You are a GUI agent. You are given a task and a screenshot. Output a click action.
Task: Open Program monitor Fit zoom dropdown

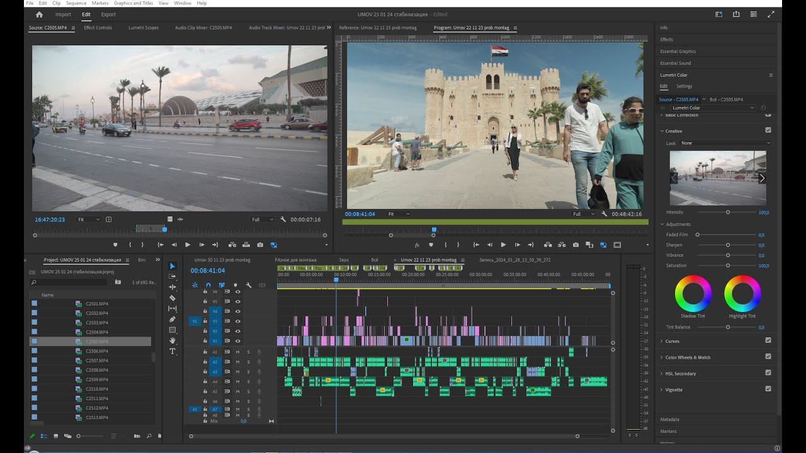[399, 214]
